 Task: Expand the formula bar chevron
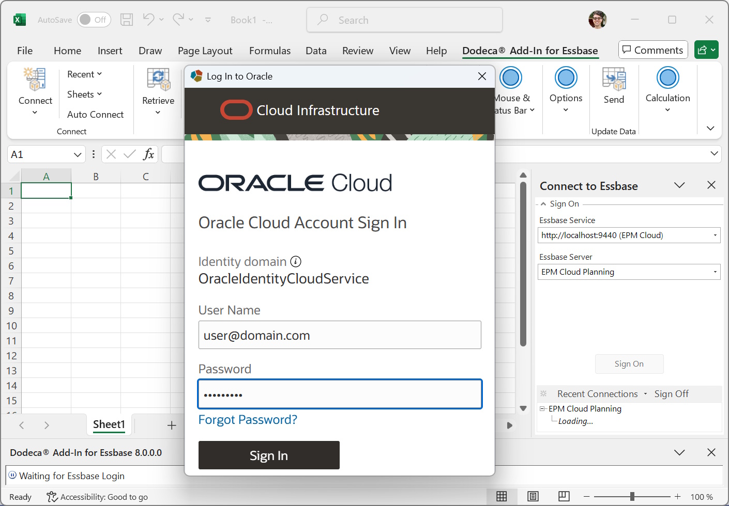[x=714, y=153]
